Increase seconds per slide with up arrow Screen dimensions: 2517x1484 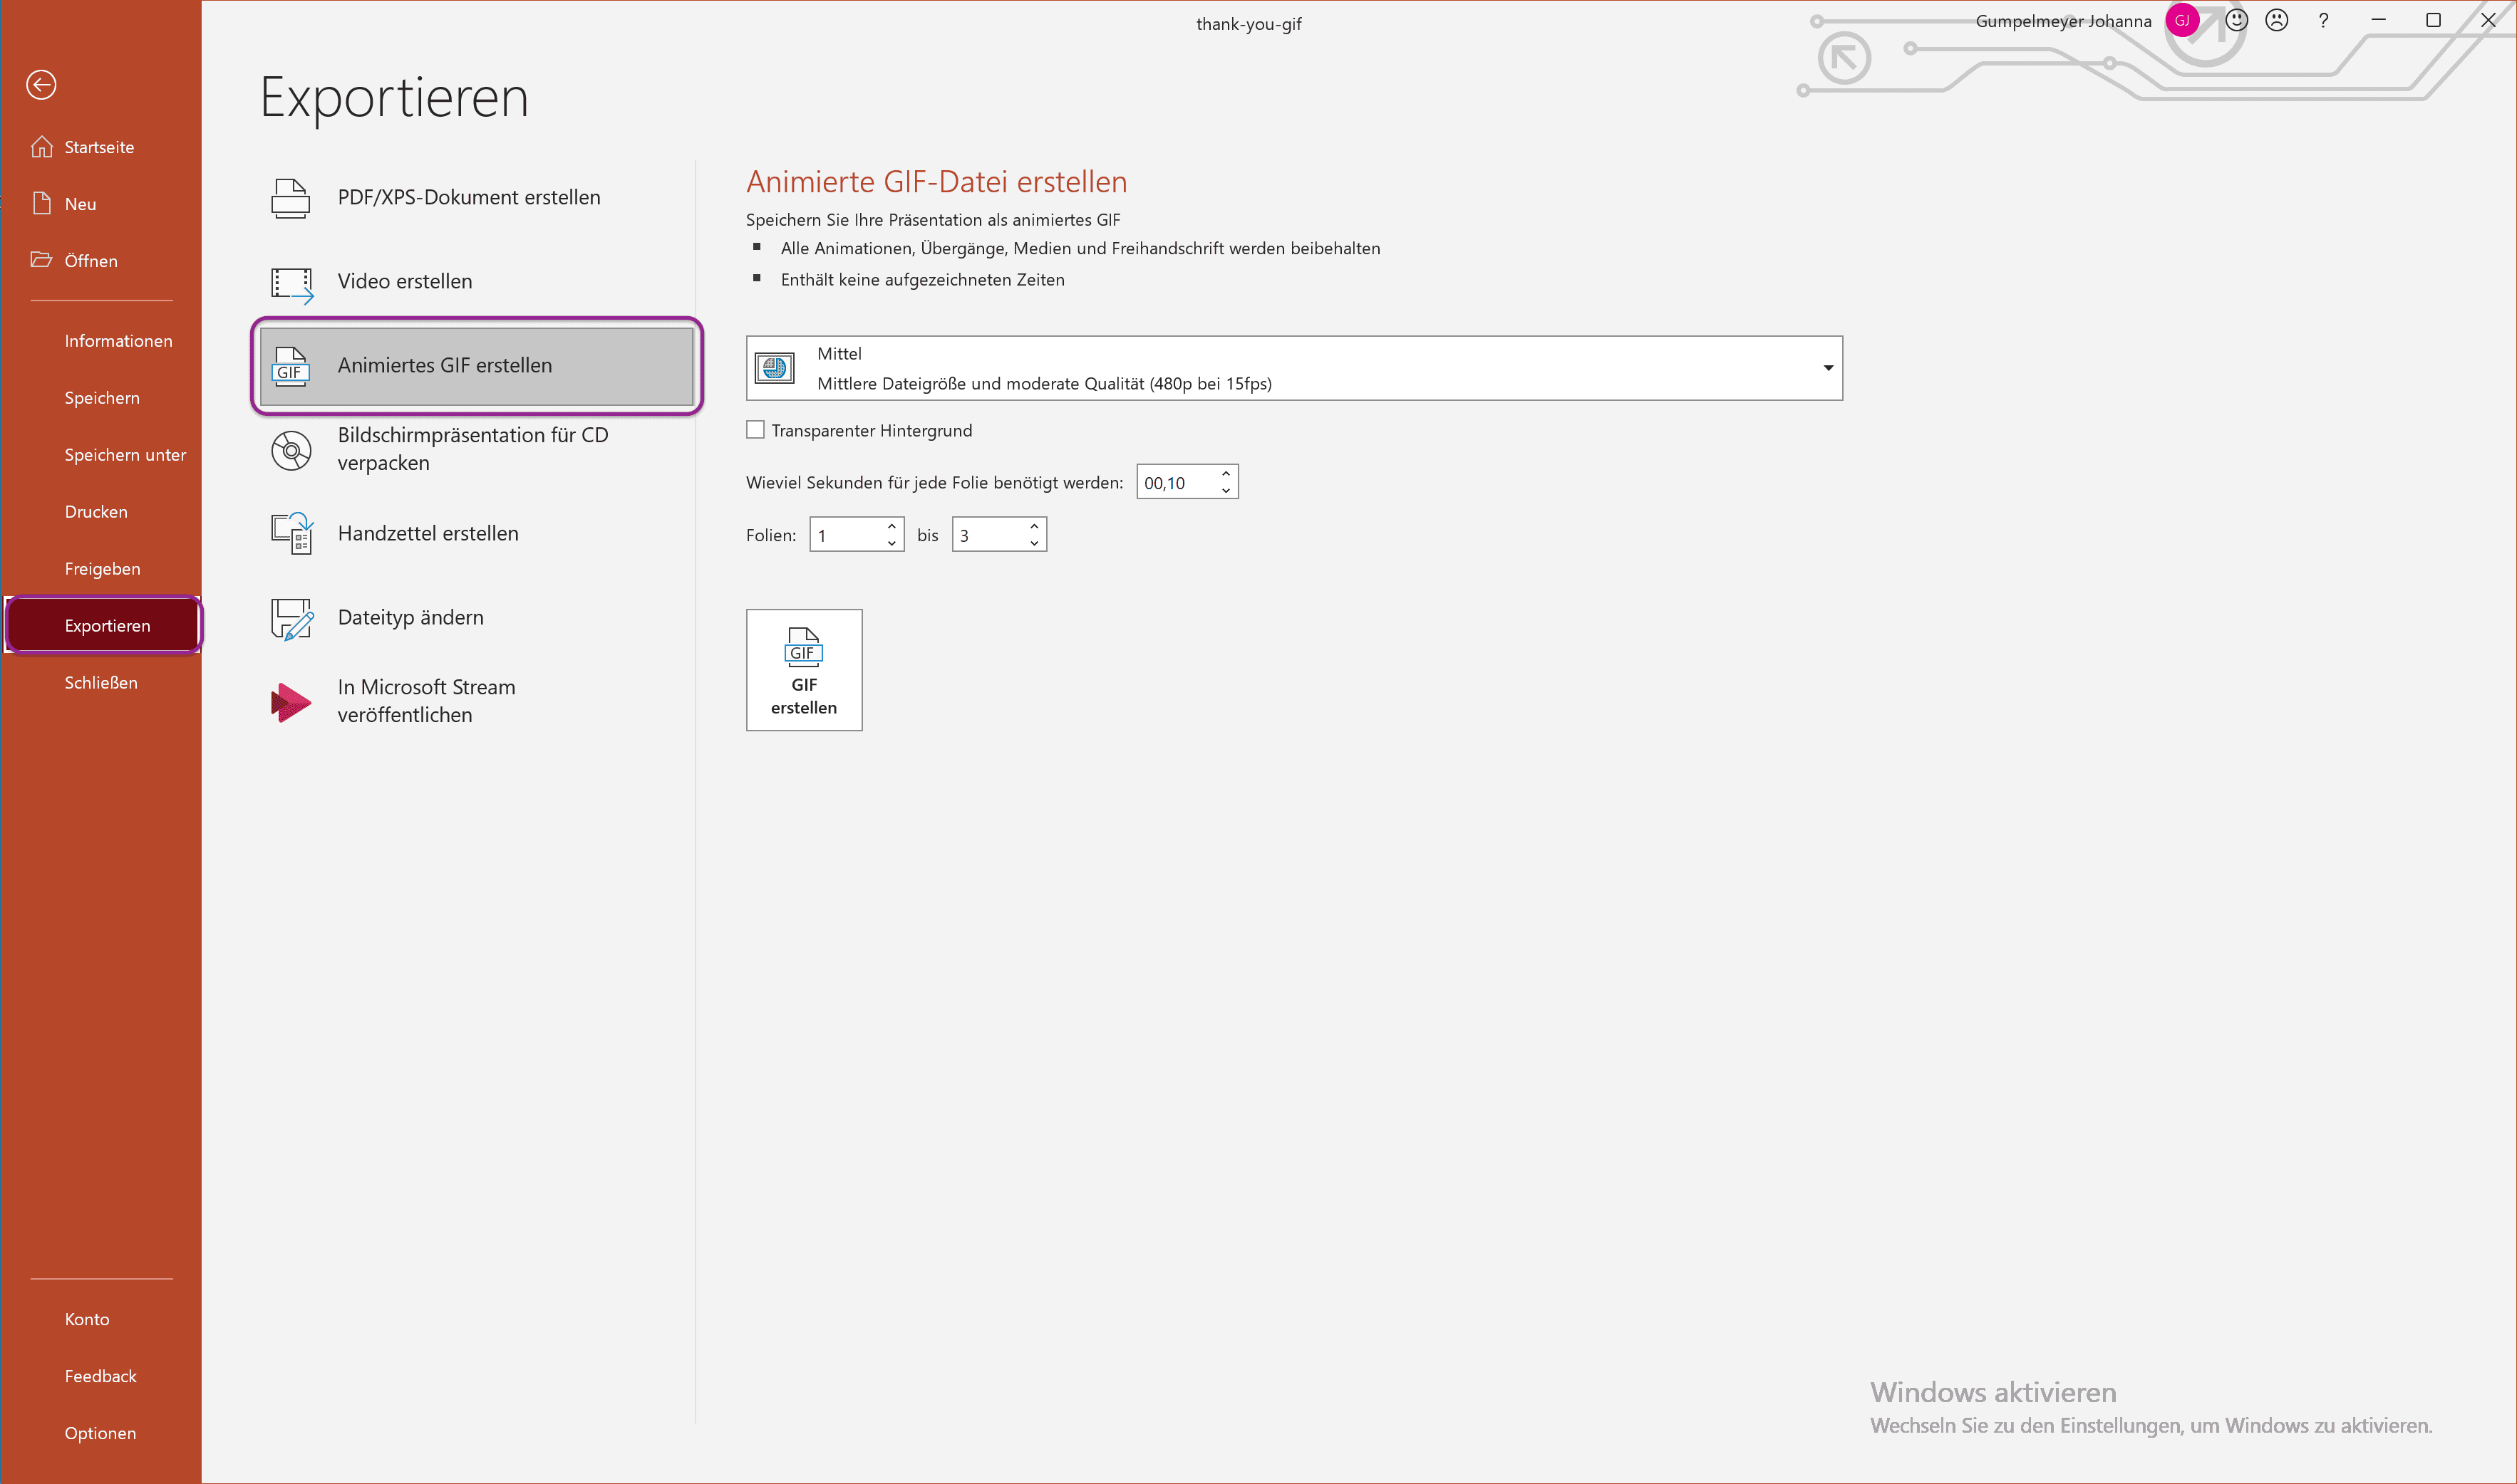click(1226, 474)
